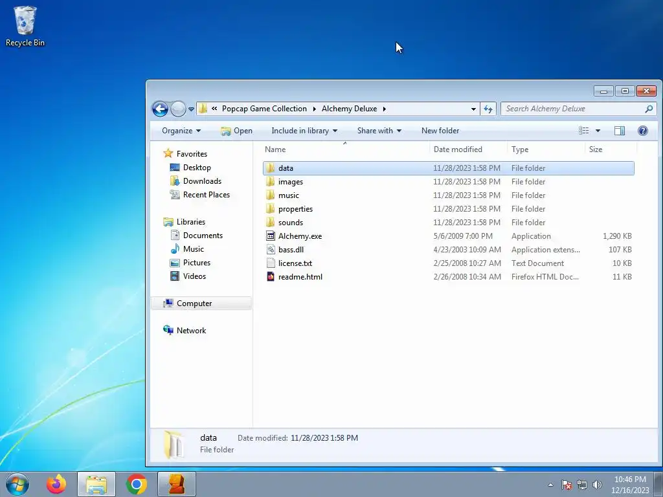Click the Action Center flag tray icon
Image resolution: width=663 pixels, height=497 pixels.
pyautogui.click(x=567, y=485)
